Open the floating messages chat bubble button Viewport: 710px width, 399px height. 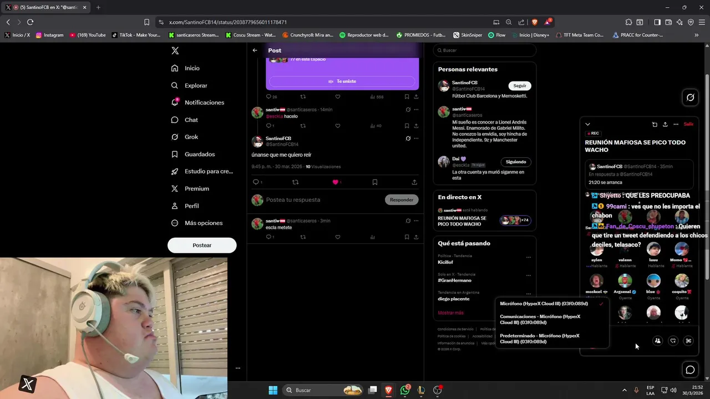[x=690, y=370]
